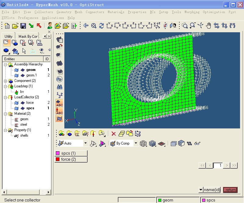244x203 pixels.
Task: Click the binoculars find icon
Action: pyautogui.click(x=59, y=87)
